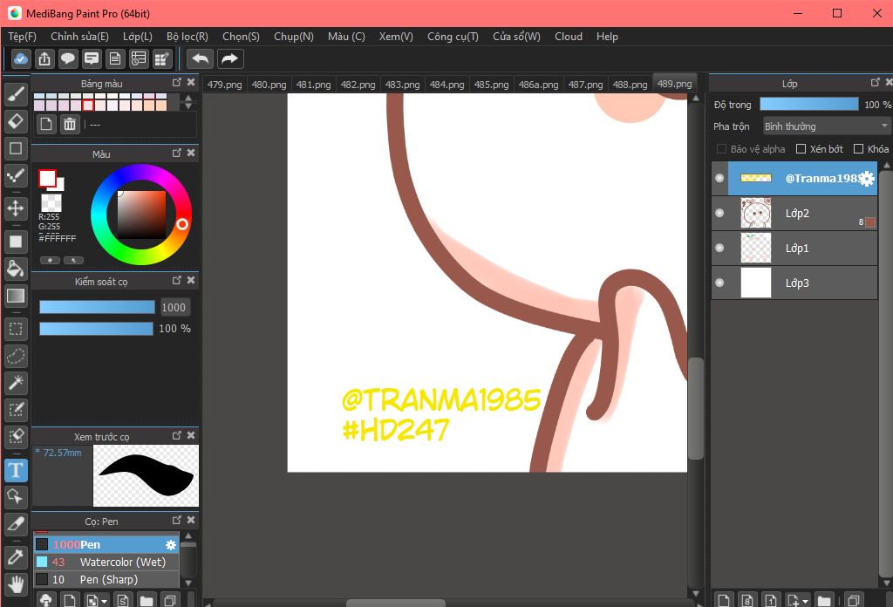893x607 pixels.
Task: Switch to the 479.png tab
Action: coord(224,85)
